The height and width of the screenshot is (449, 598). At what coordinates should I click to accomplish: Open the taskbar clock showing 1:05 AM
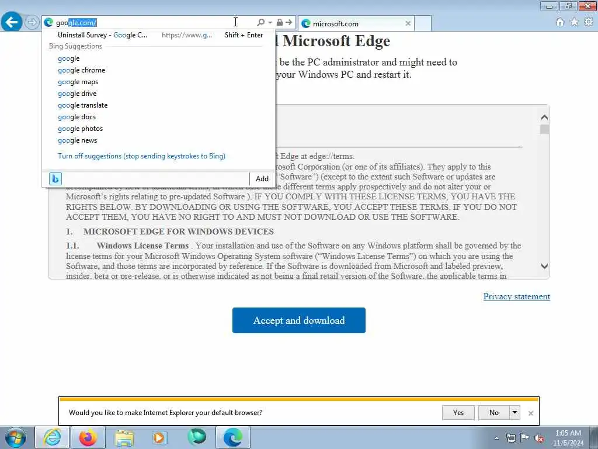coord(568,438)
